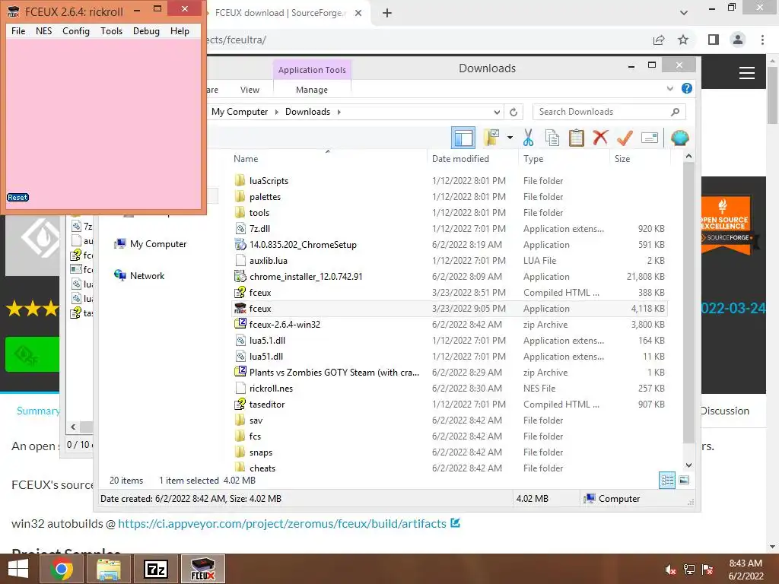Select the rickroll.nes file
The image size is (779, 584).
[x=271, y=389]
